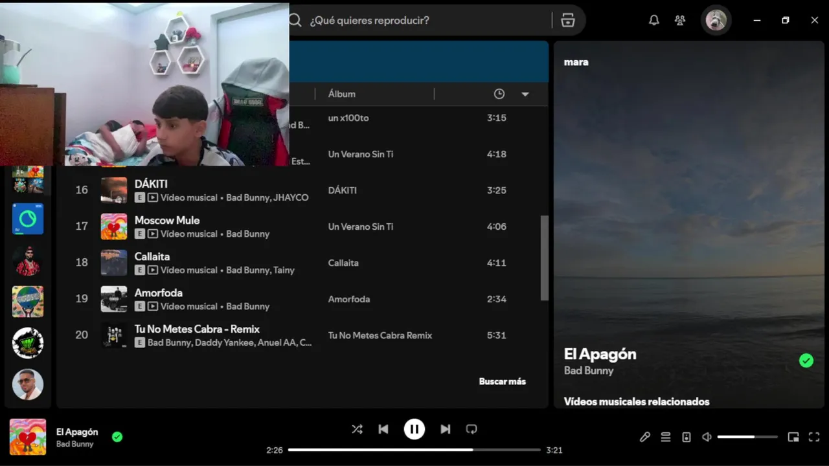Open friend activity icon
This screenshot has width=829, height=466.
pos(680,20)
